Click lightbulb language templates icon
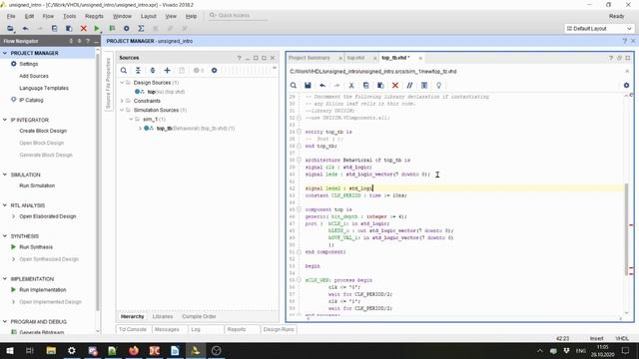The height and width of the screenshot is (359, 639). coord(439,86)
